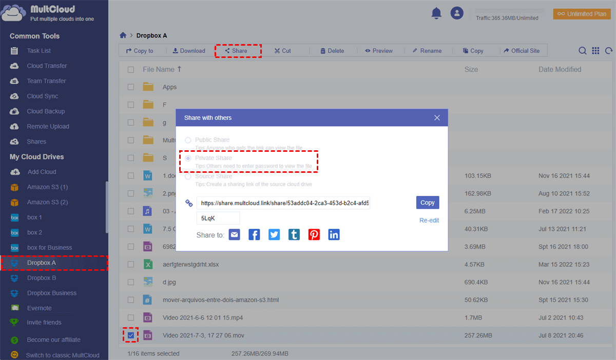616x360 pixels.
Task: Click Rename toolbar button
Action: pyautogui.click(x=427, y=51)
